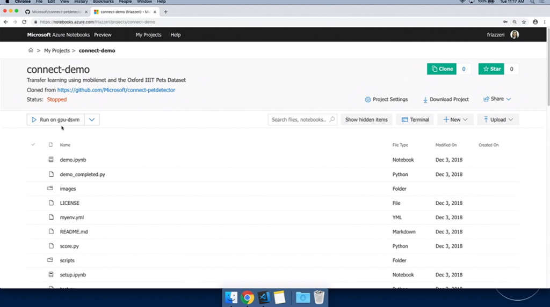Click the Chrome zoom magnifier icon in address bar

click(515, 22)
